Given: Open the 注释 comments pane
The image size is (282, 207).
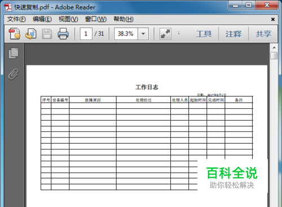Looking at the screenshot, I should (x=233, y=34).
